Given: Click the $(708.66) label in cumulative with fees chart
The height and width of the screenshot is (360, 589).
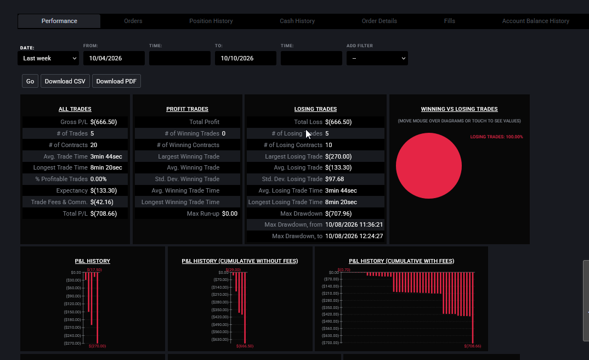Looking at the screenshot, I should 473,346.
